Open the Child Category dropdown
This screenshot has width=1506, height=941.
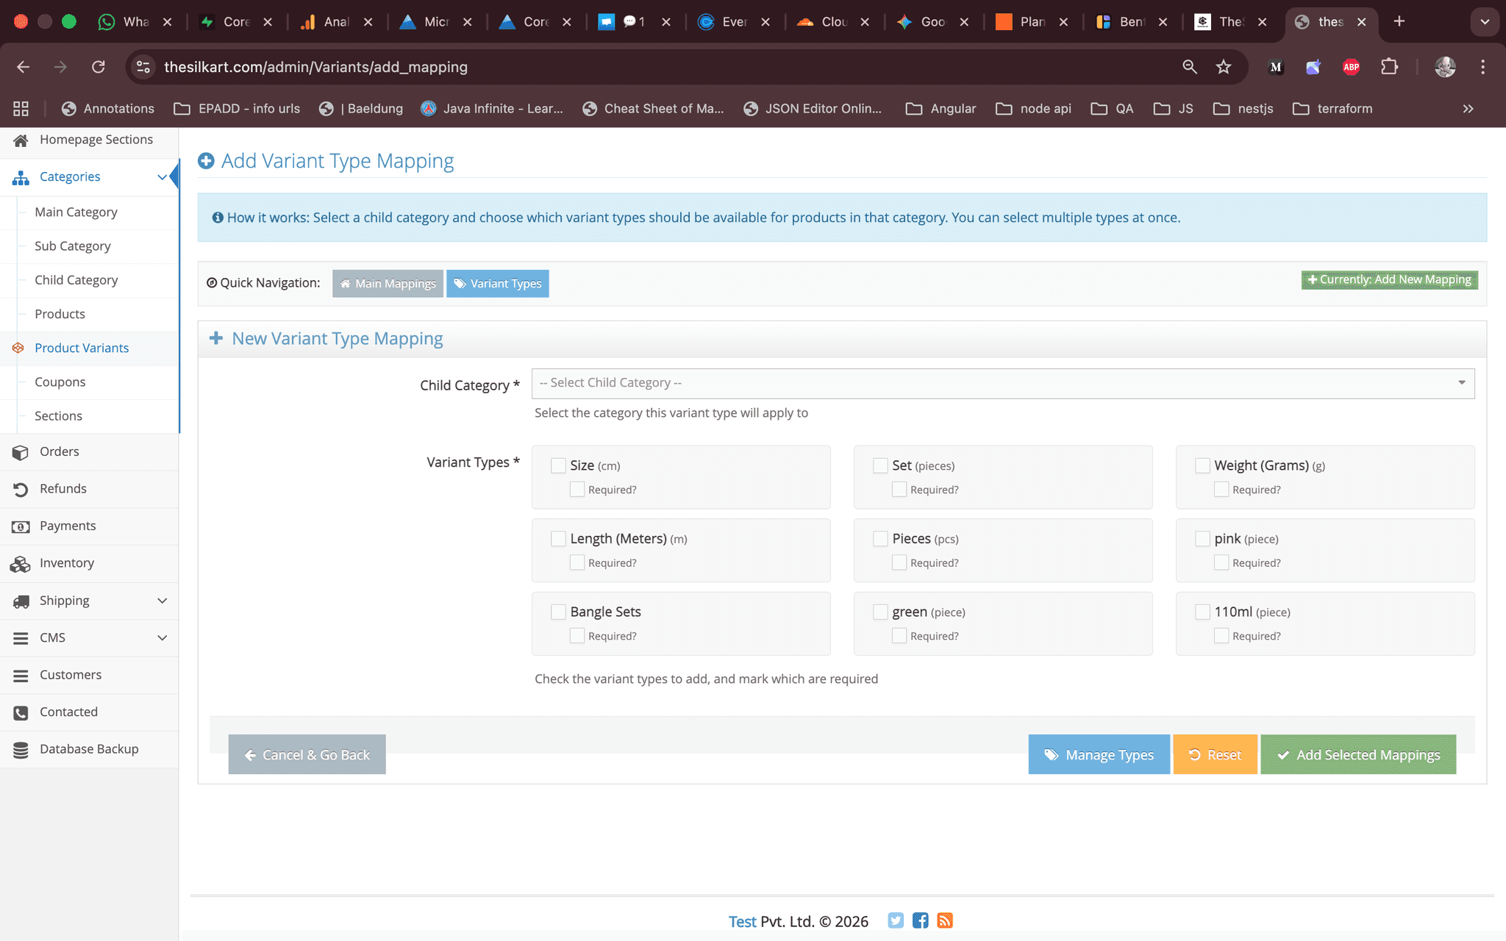coord(1002,382)
